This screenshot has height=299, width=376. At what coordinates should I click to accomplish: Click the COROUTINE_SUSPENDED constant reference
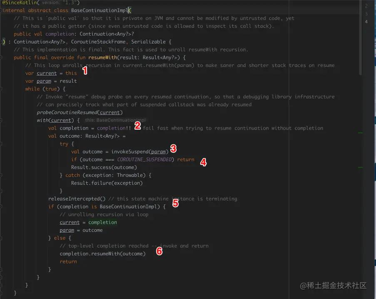[x=144, y=159]
